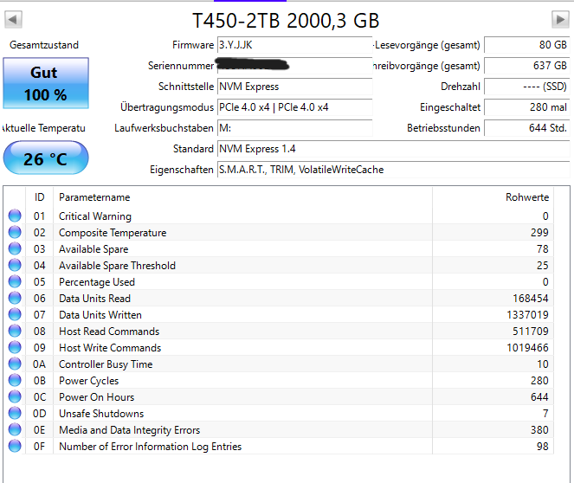574x483 pixels.
Task: Click status orb for Data Units Written row
Action: point(15,315)
